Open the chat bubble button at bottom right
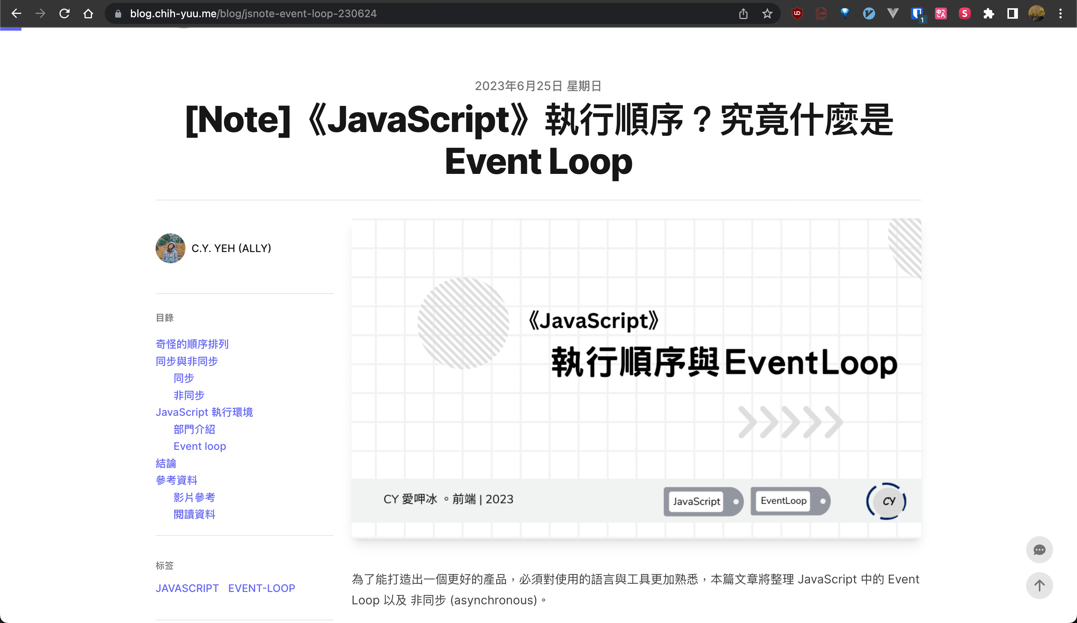Image resolution: width=1077 pixels, height=623 pixels. tap(1040, 549)
